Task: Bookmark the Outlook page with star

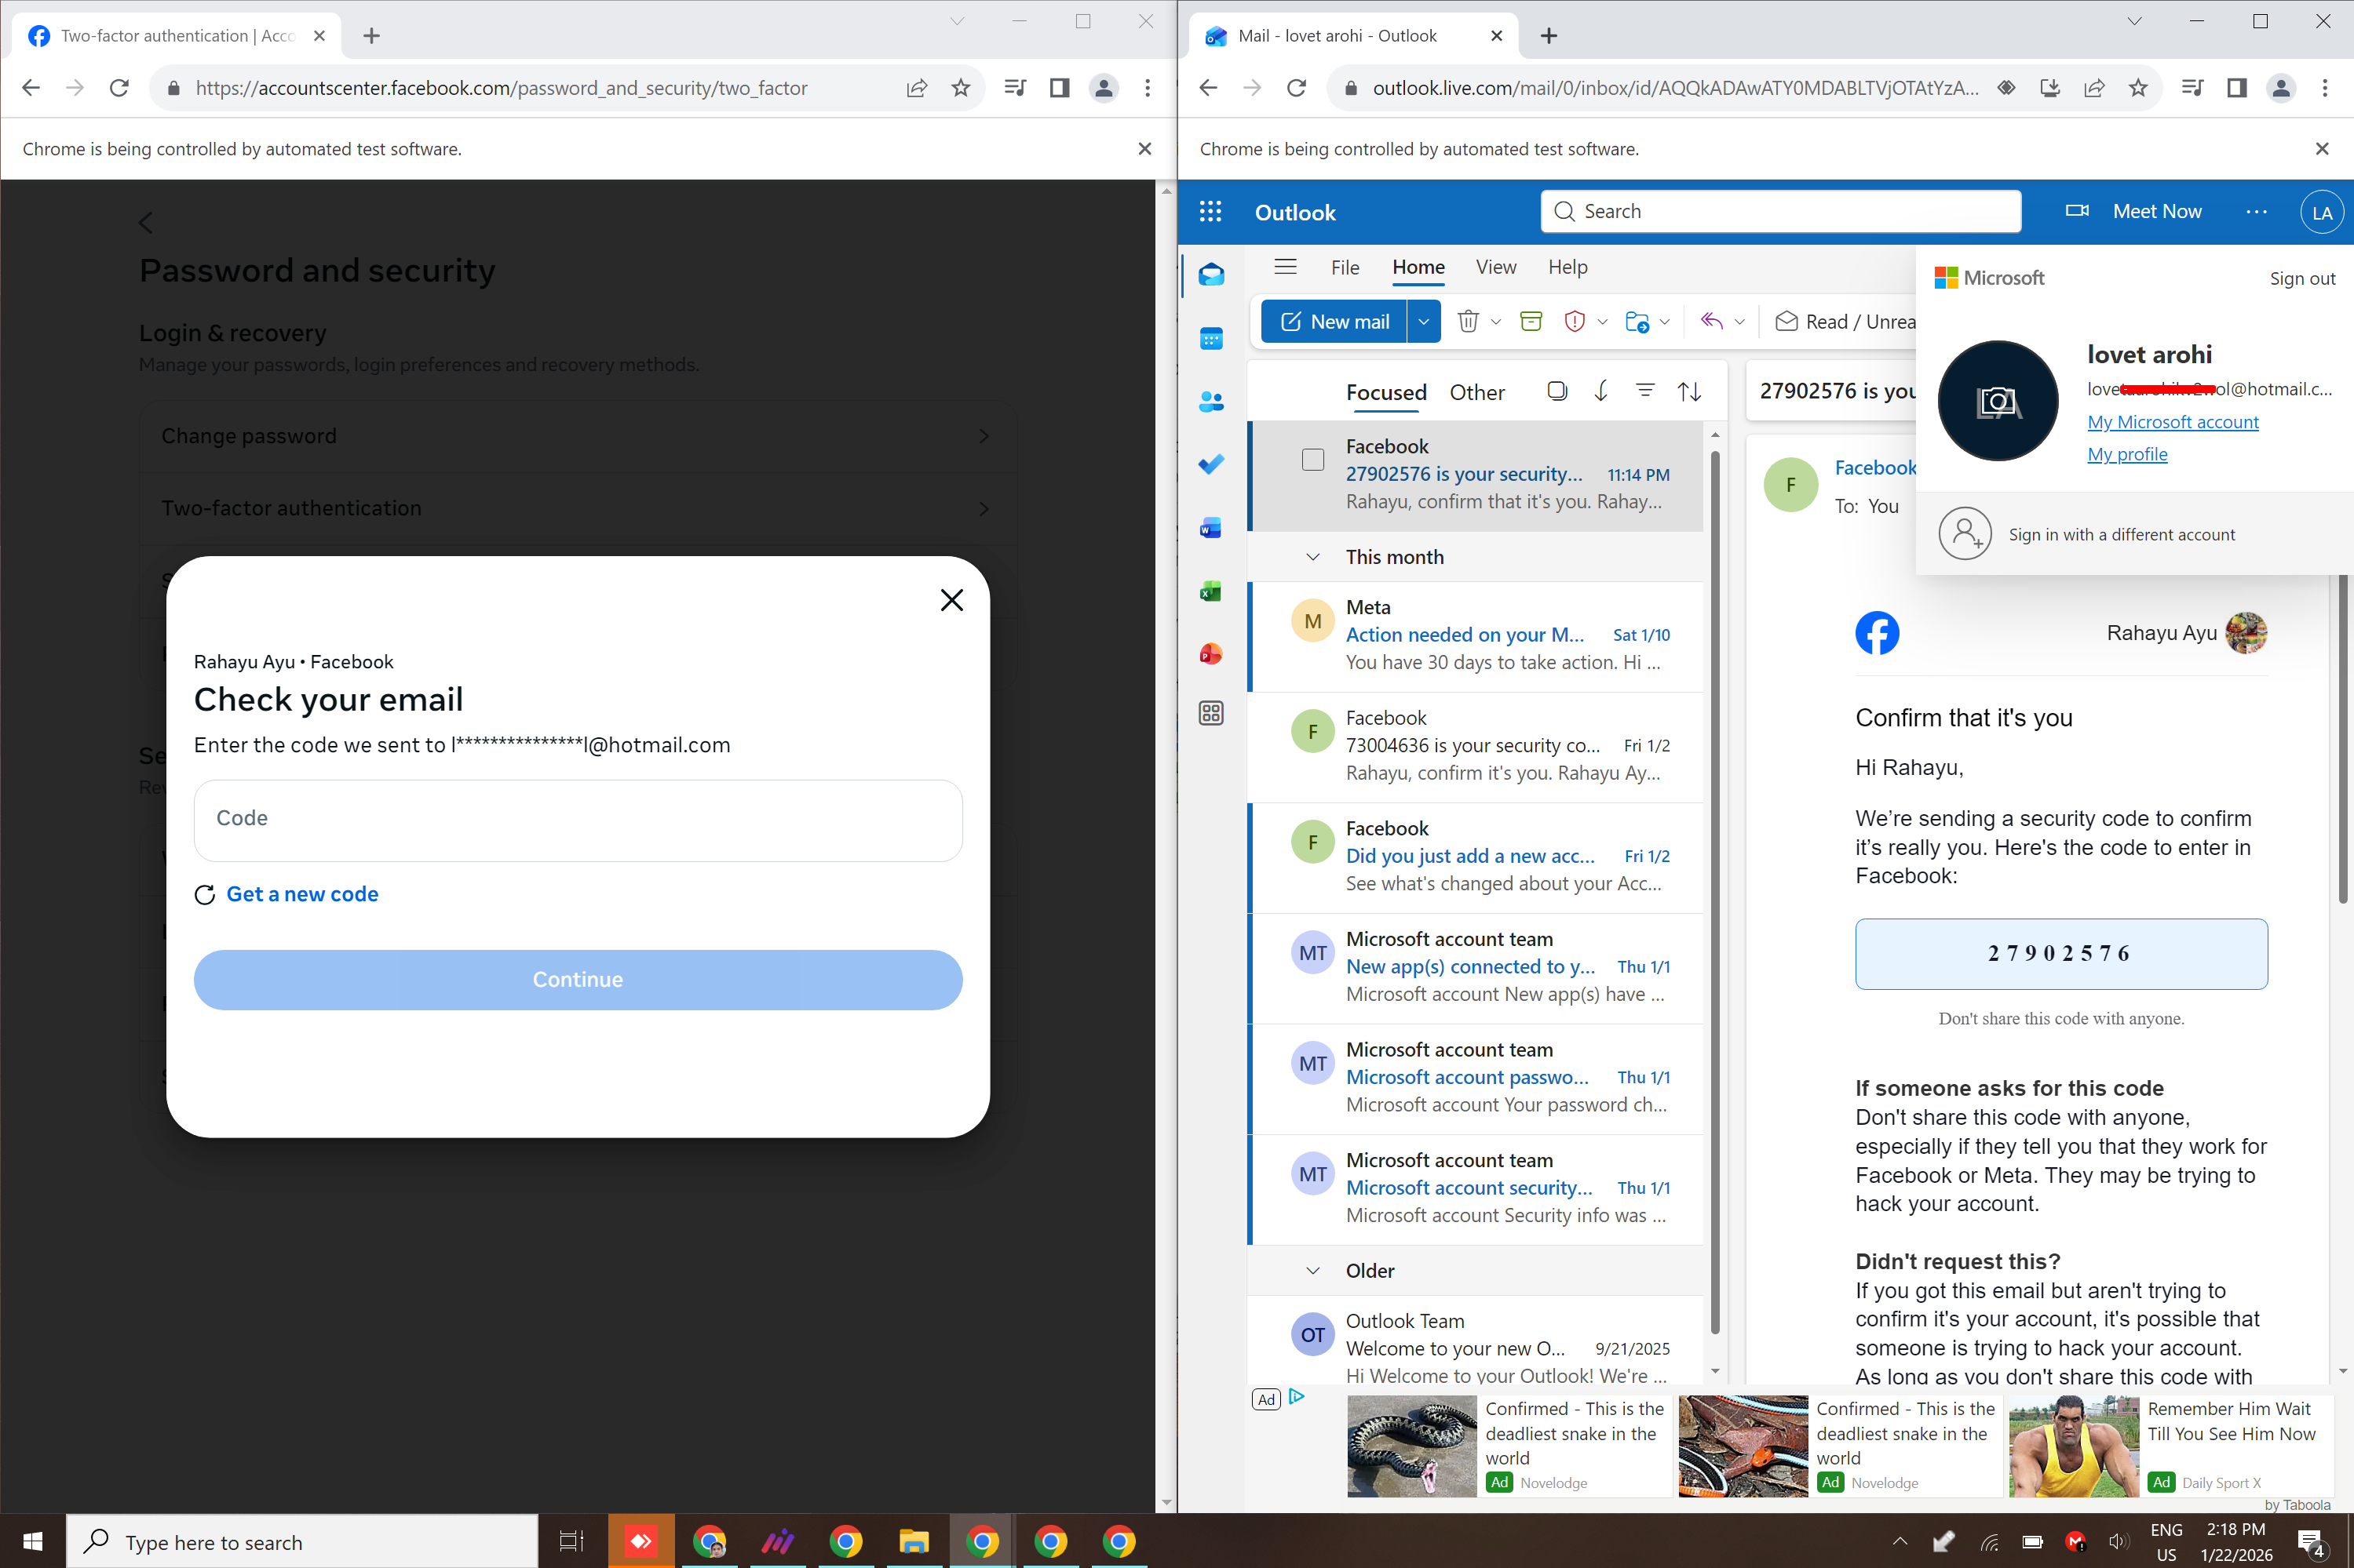Action: [2138, 88]
